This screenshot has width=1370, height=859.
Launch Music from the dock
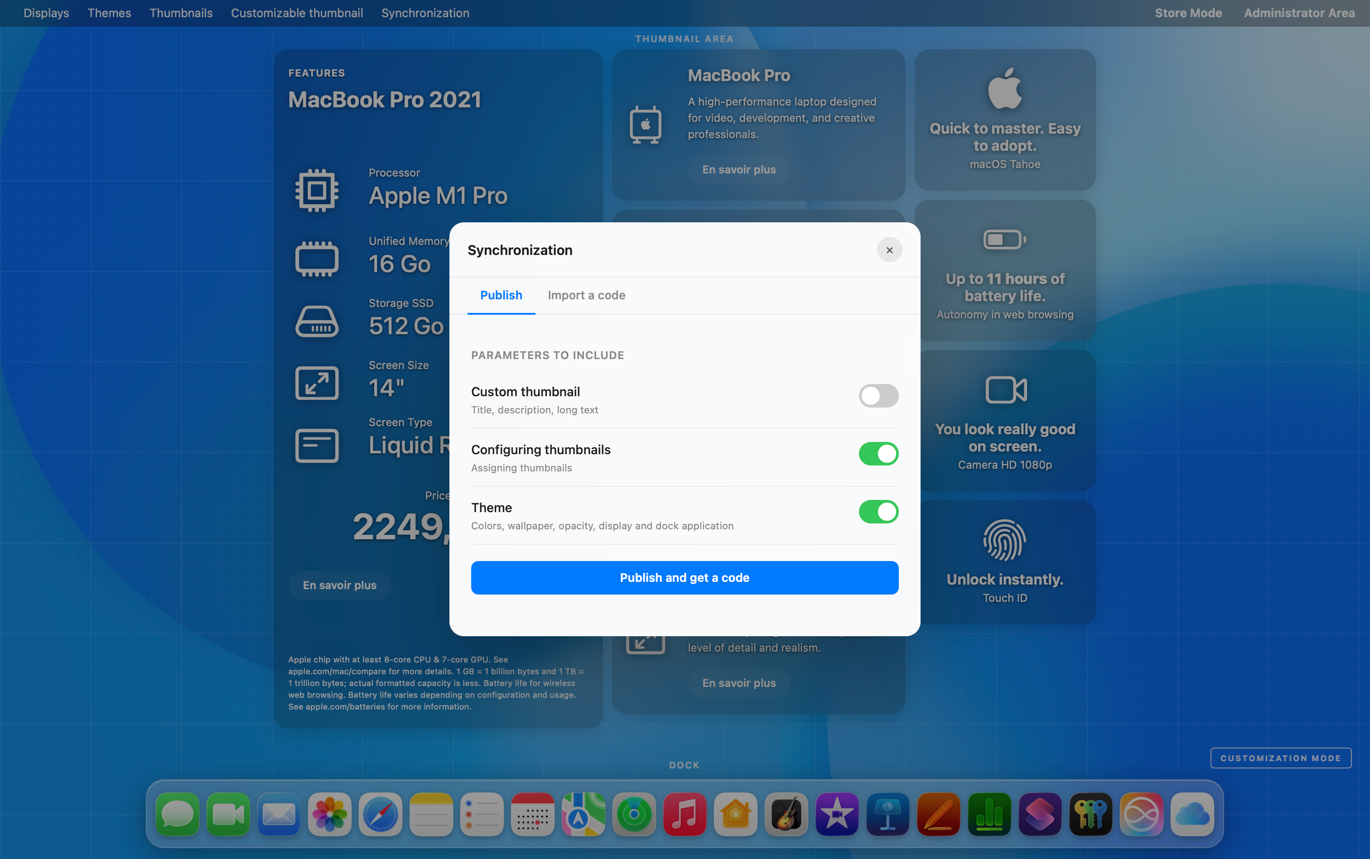pyautogui.click(x=685, y=814)
